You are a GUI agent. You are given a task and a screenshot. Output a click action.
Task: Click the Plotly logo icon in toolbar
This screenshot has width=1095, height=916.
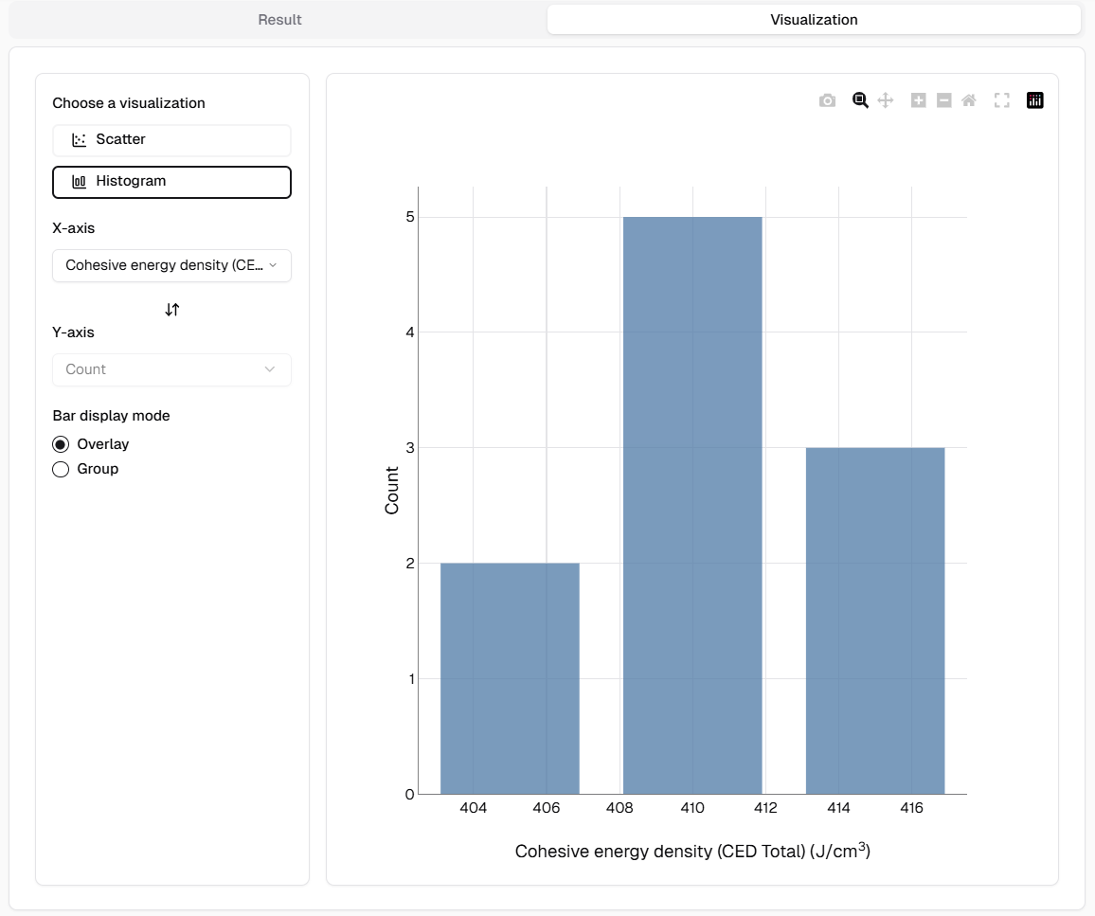1034,100
